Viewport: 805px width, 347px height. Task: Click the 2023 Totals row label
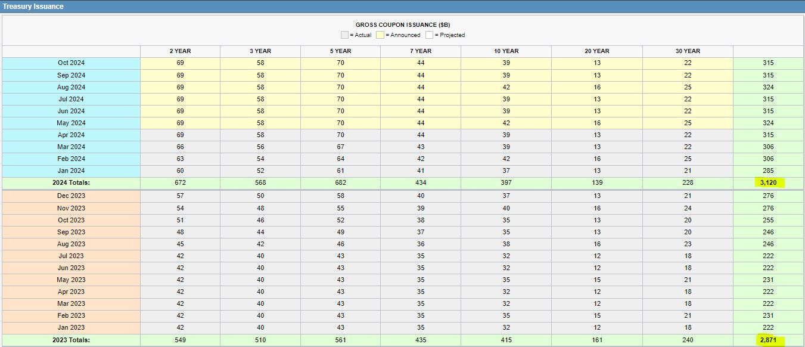pos(72,340)
